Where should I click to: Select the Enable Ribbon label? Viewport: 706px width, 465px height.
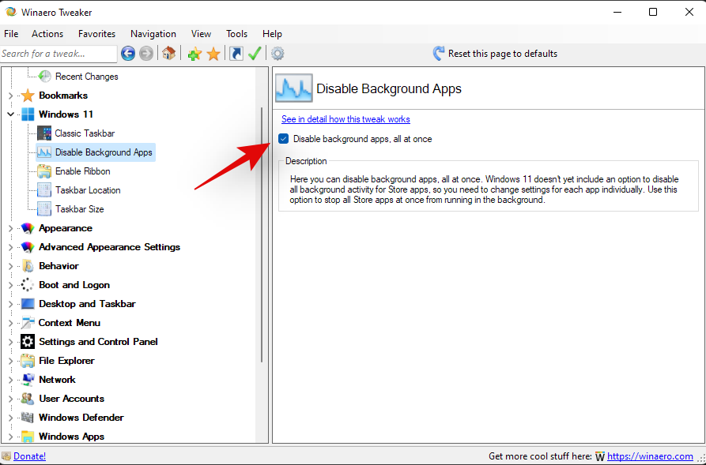[83, 171]
